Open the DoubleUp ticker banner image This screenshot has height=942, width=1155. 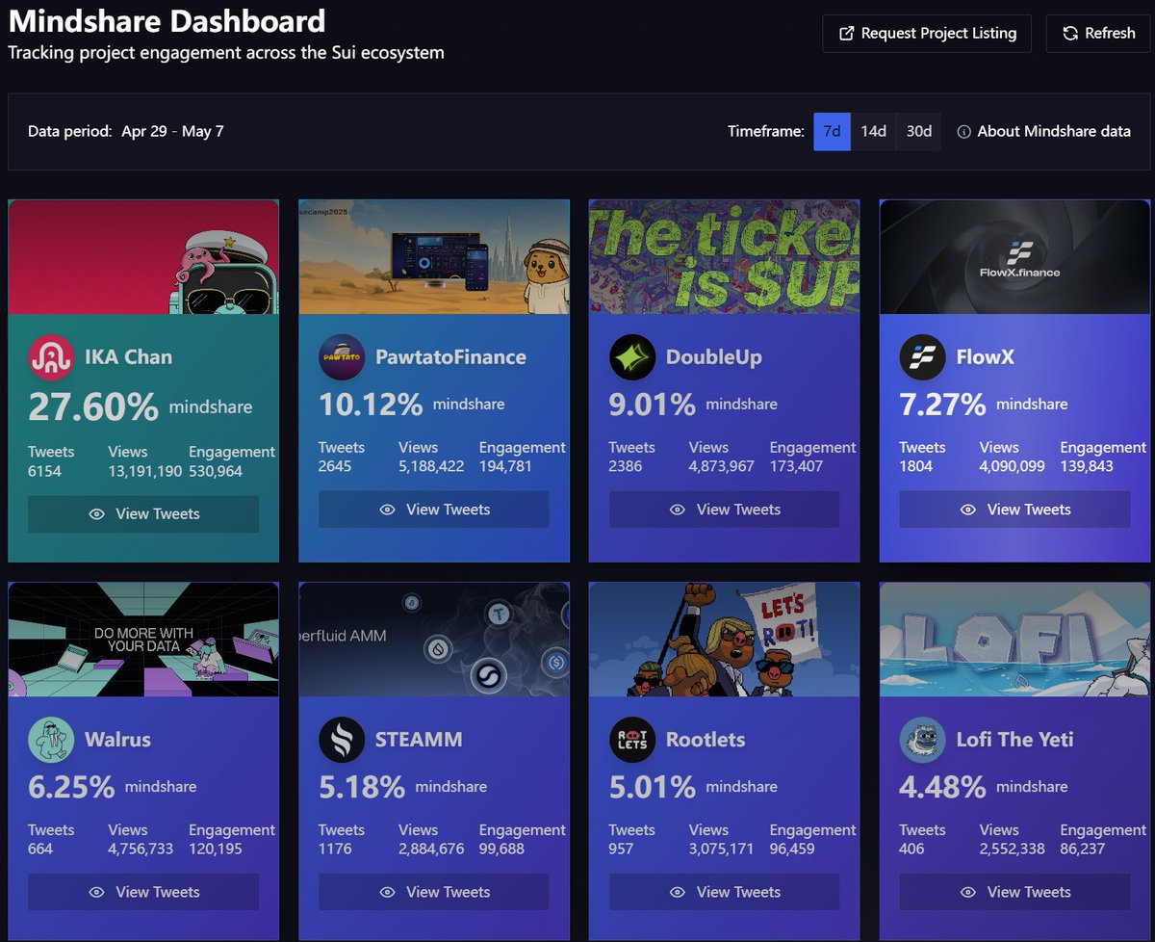point(725,257)
